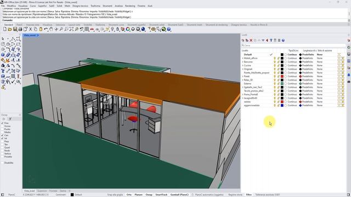351x197 pixels.
Task: Click Filtro in the status bar
Action: (248, 195)
